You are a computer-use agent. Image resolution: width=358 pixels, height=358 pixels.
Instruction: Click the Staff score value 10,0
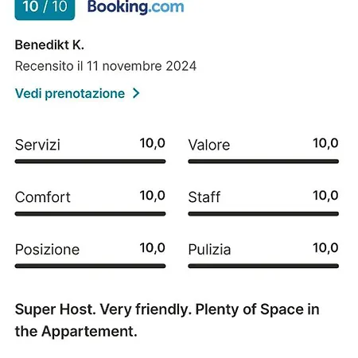click(x=325, y=196)
